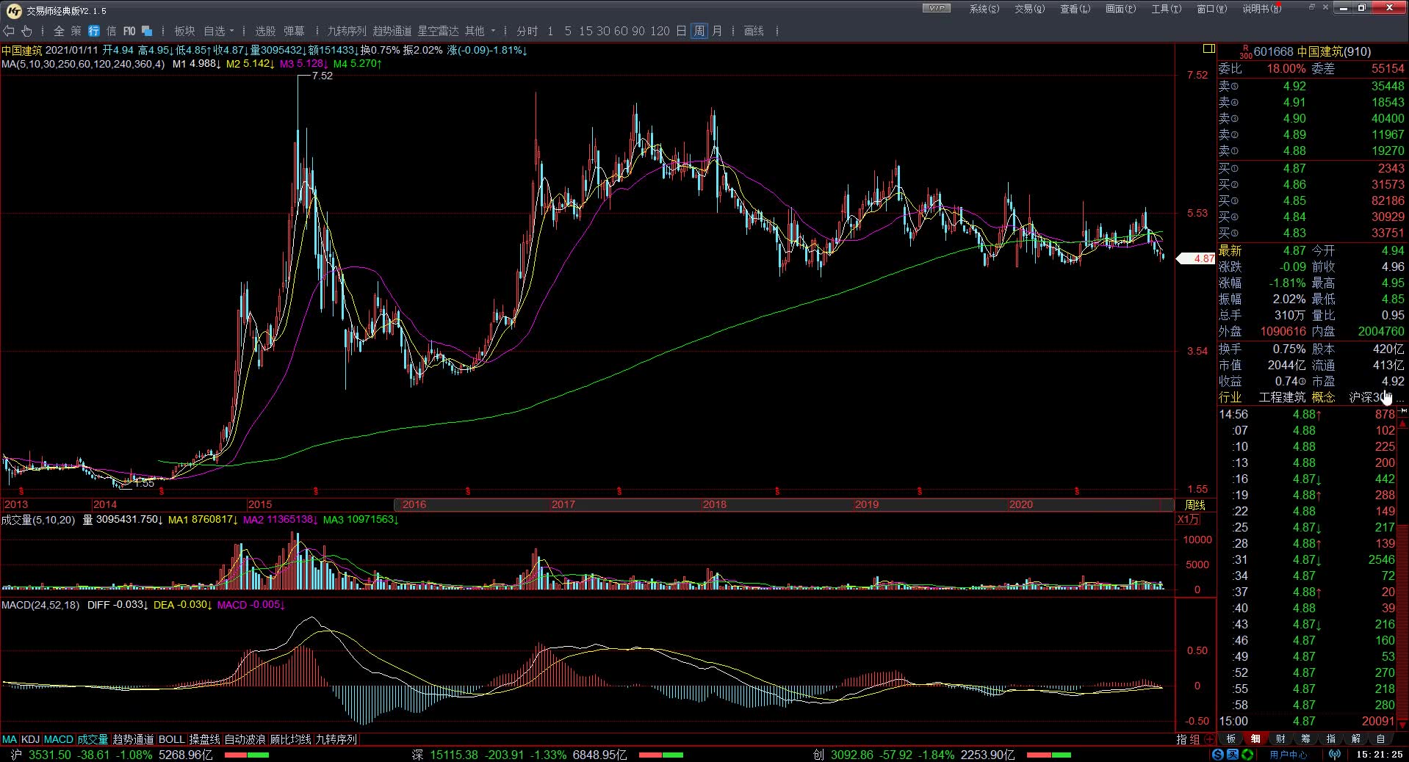This screenshot has height=762, width=1409.
Task: Toggle the 自动波浪 indicator tab
Action: pyautogui.click(x=245, y=739)
